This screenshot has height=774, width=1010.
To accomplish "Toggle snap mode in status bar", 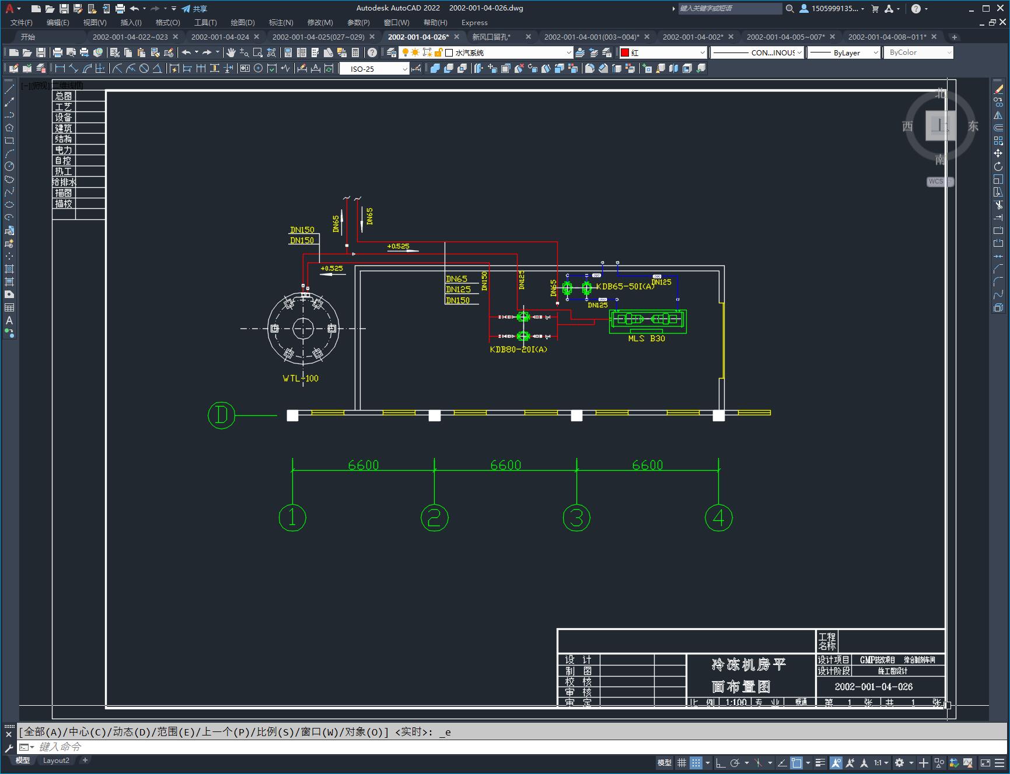I will [x=696, y=762].
